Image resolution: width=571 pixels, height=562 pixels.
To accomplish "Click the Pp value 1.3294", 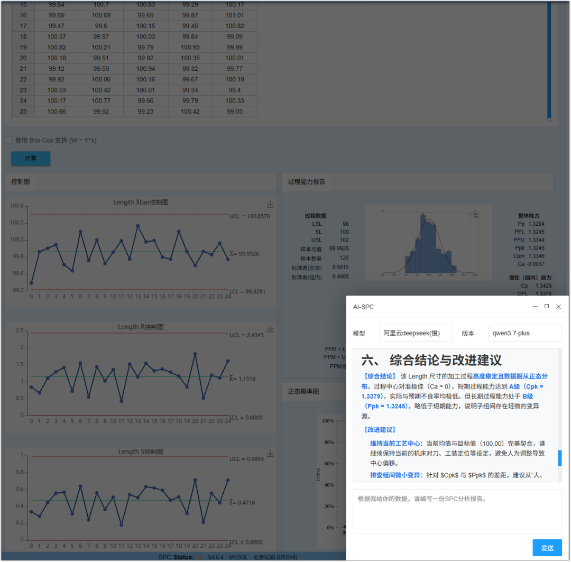I will (x=537, y=224).
